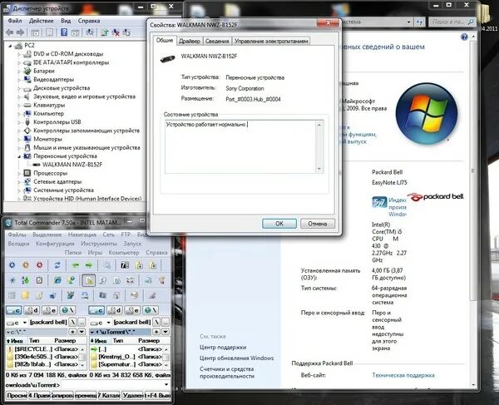Select drive d button in left Total Commander panel

(x=32, y=310)
